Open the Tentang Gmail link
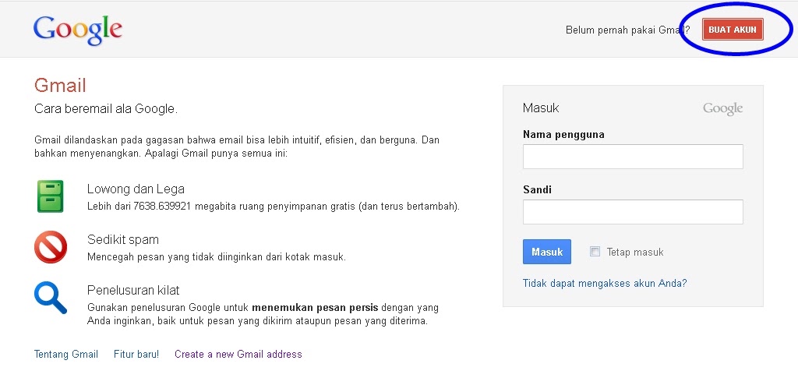 tap(66, 354)
